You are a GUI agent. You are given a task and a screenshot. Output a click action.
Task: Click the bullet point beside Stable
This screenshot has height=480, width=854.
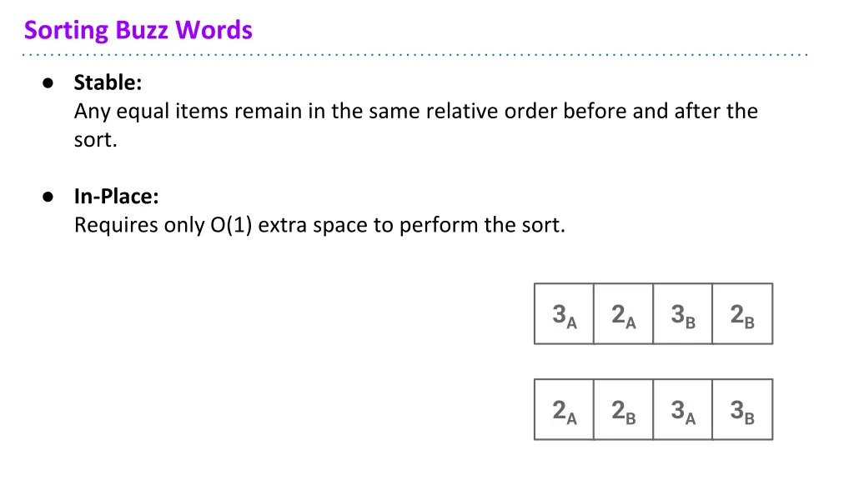click(48, 83)
